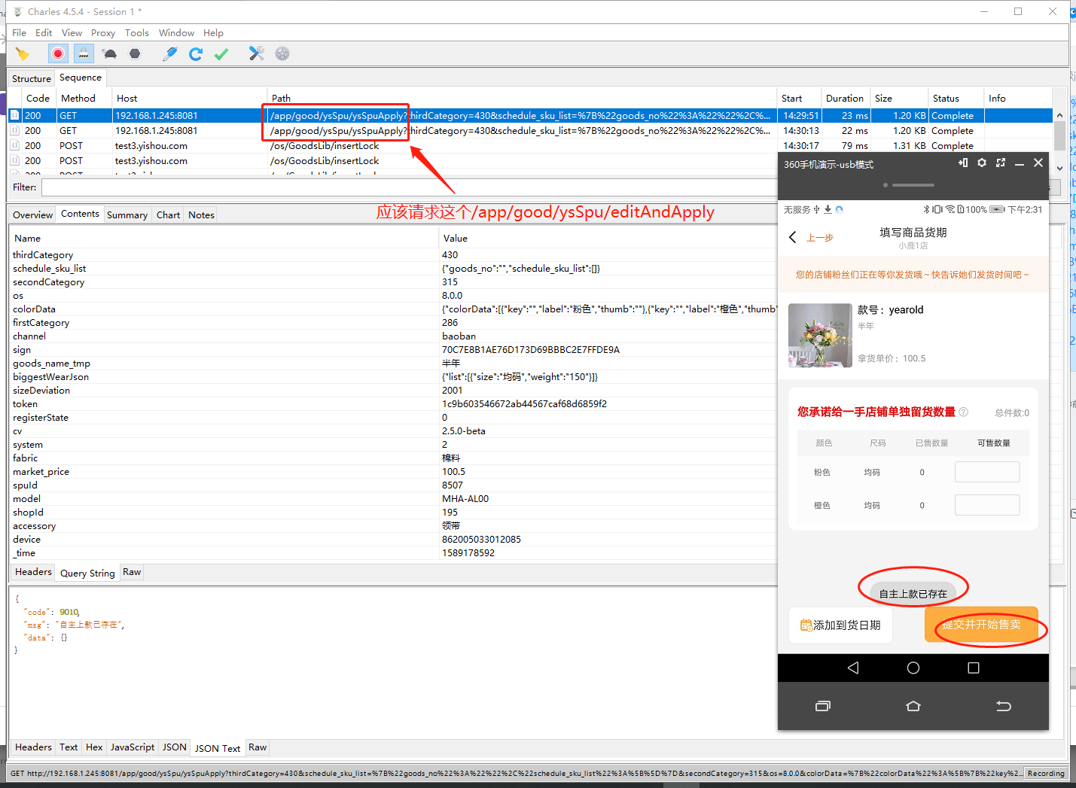This screenshot has height=788, width=1076.
Task: Switch to the Sequence tab
Action: point(81,78)
